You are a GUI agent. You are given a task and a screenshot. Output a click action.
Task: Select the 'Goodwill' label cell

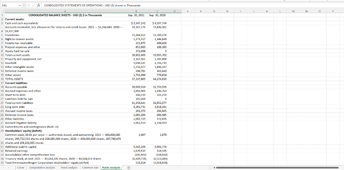(65, 63)
